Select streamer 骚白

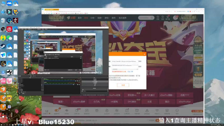pos(167,102)
